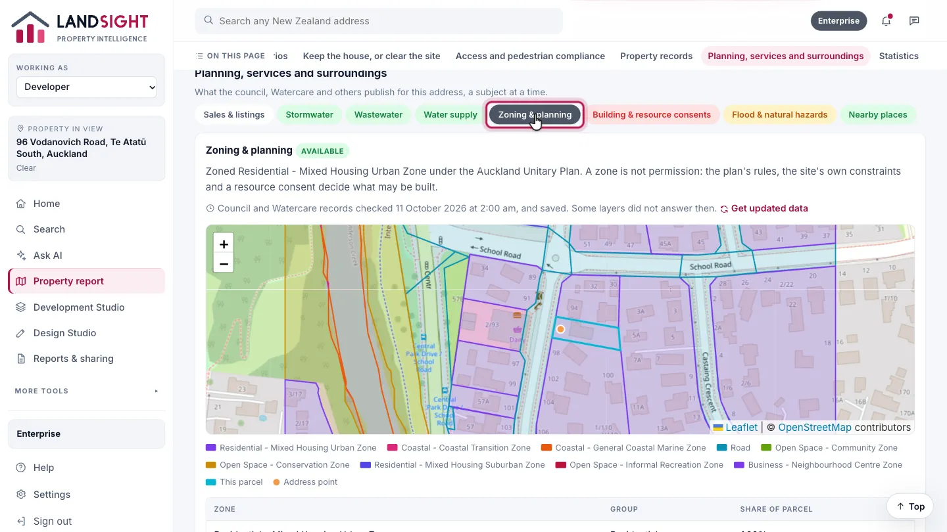Expand the More Tools section
The width and height of the screenshot is (947, 532).
coord(86,391)
